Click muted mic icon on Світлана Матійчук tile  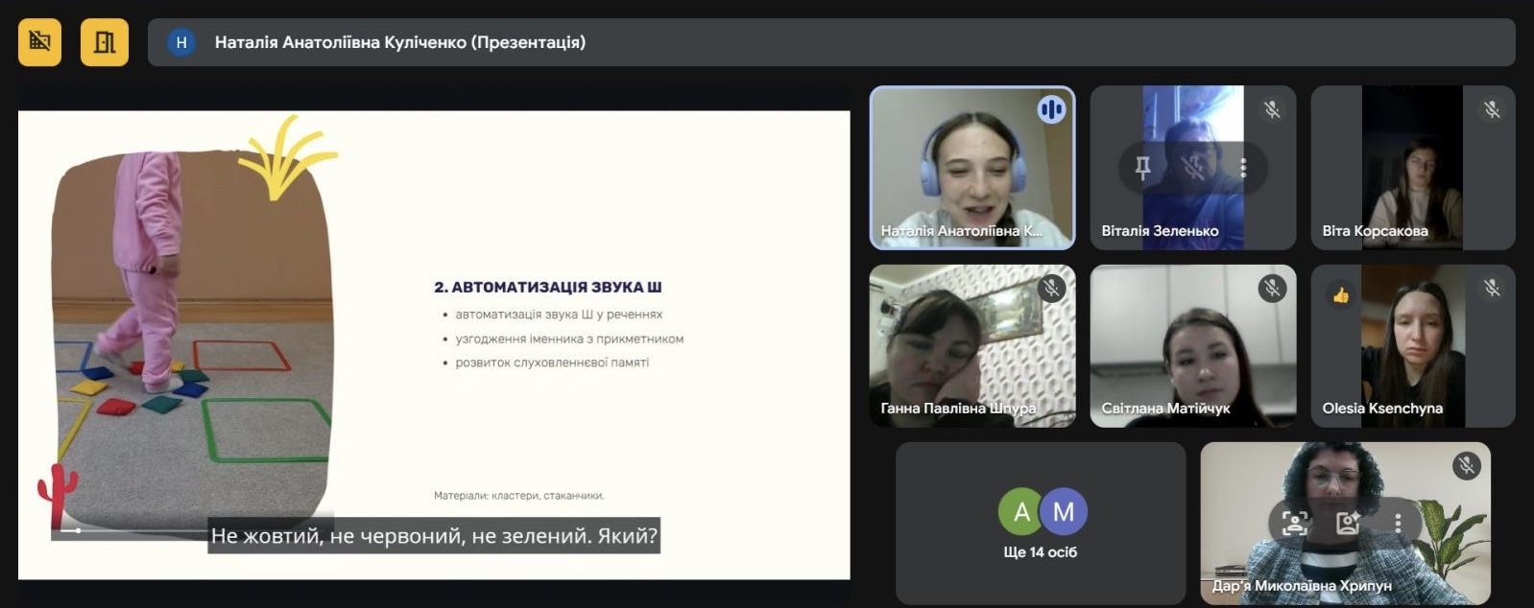pos(1272,288)
